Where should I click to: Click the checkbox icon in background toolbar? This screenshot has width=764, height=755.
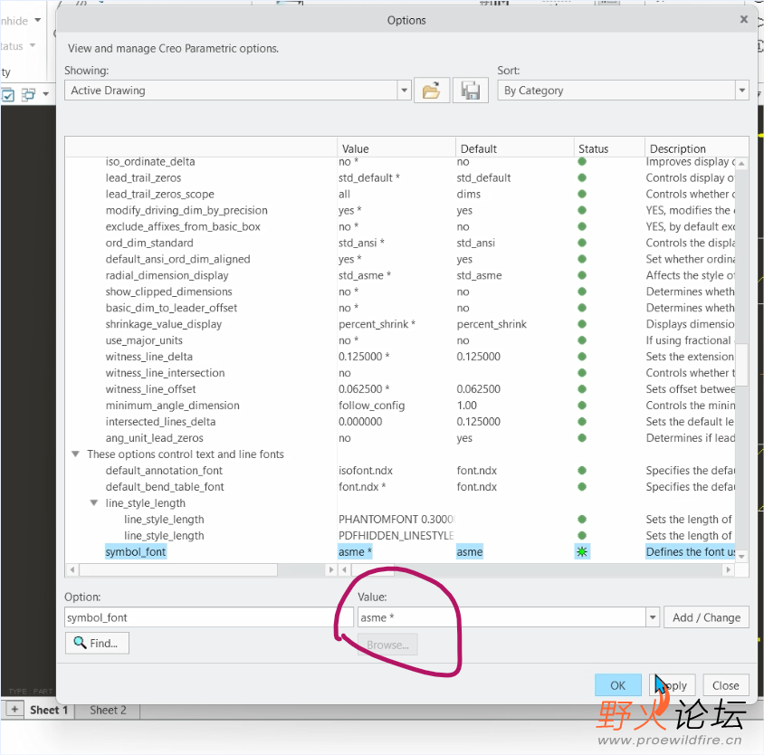pos(8,94)
